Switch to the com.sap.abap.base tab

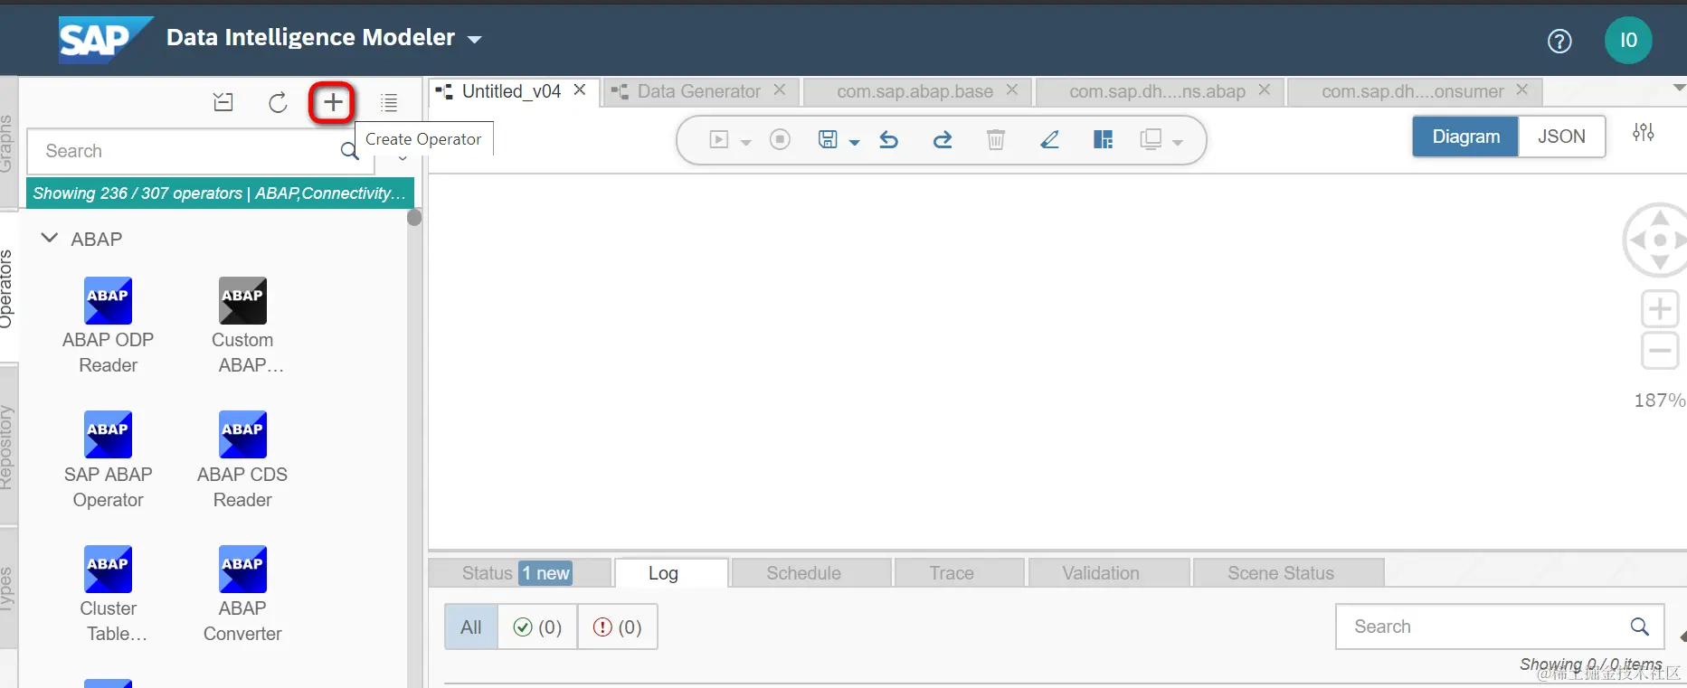click(915, 91)
